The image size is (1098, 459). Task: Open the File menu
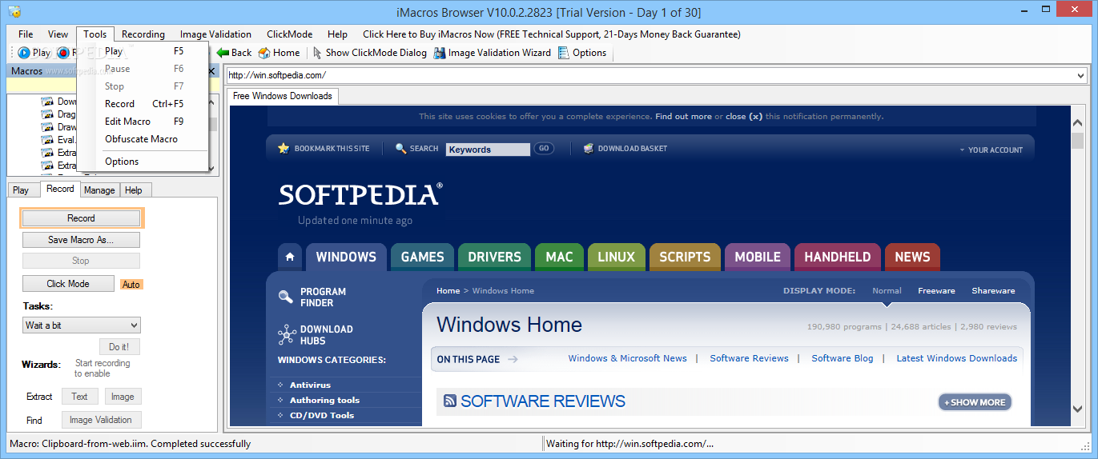point(26,34)
